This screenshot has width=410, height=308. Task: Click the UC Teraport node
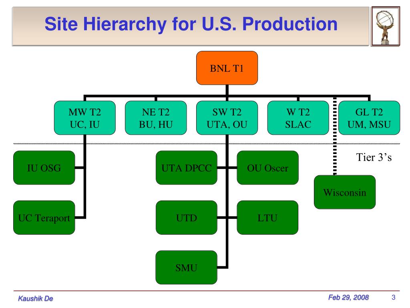click(44, 218)
